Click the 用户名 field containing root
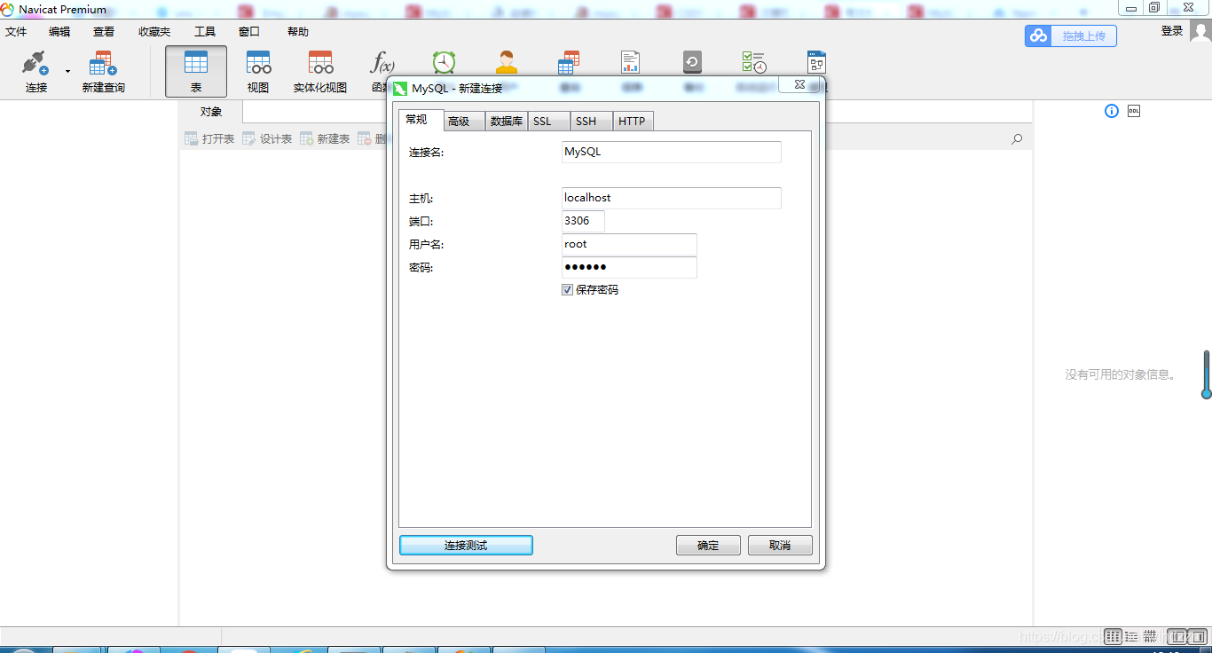 (x=629, y=244)
